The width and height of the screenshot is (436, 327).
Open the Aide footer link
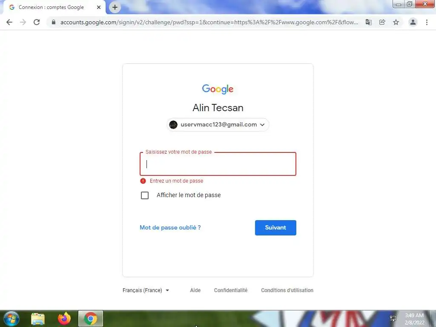point(195,290)
